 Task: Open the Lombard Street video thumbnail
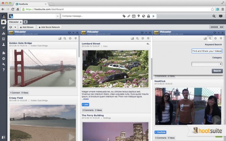click(116, 69)
